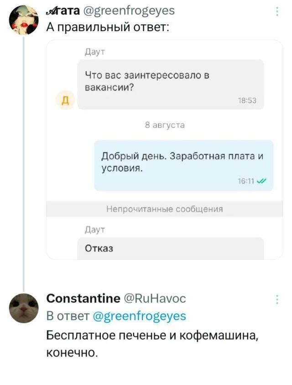Open more options on Агата's tweet
The height and width of the screenshot is (385, 292).
pyautogui.click(x=277, y=11)
